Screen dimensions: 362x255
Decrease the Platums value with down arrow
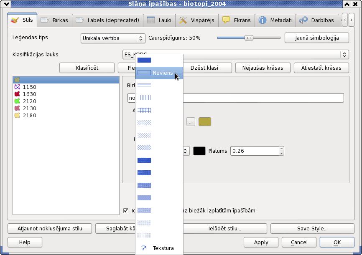281,153
